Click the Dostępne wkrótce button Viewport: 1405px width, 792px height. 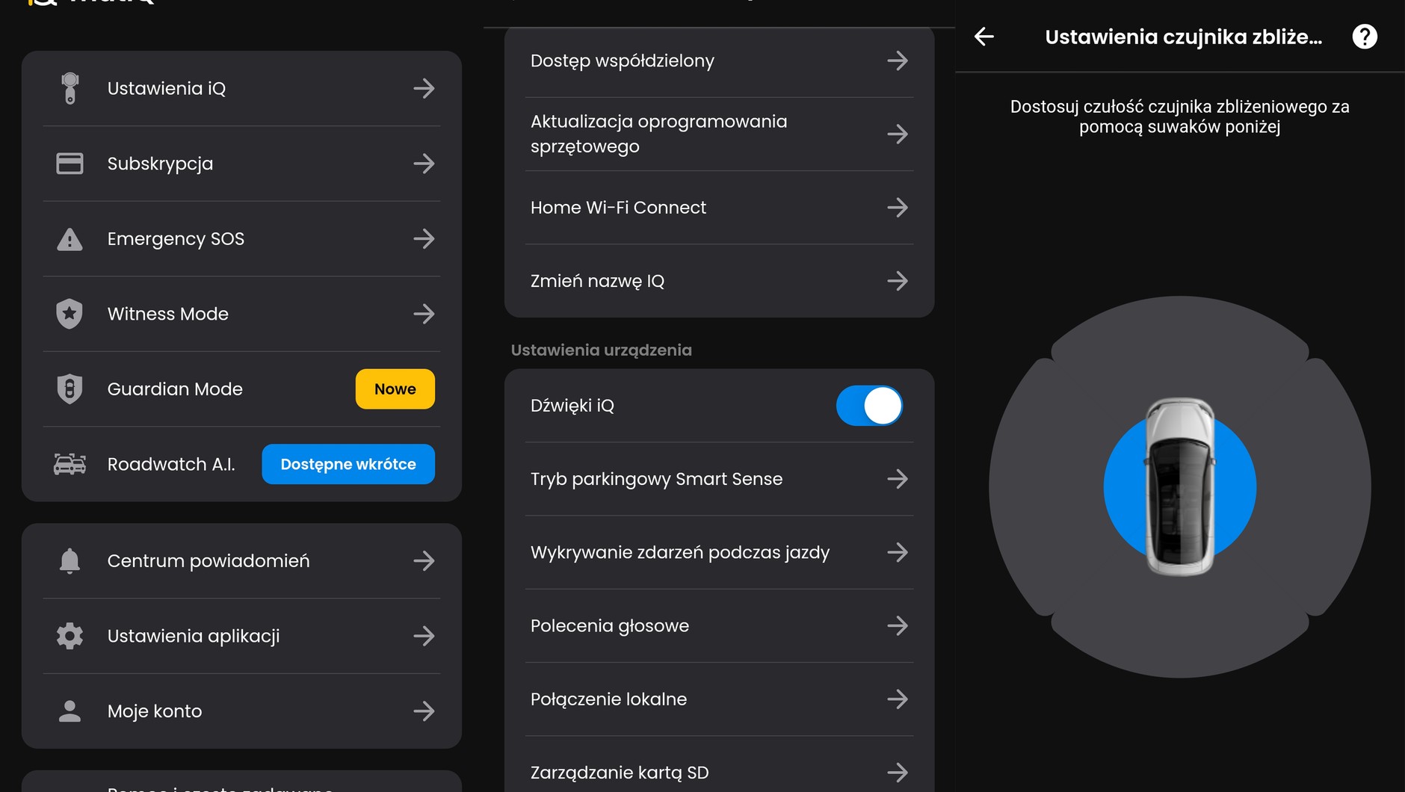(x=348, y=464)
